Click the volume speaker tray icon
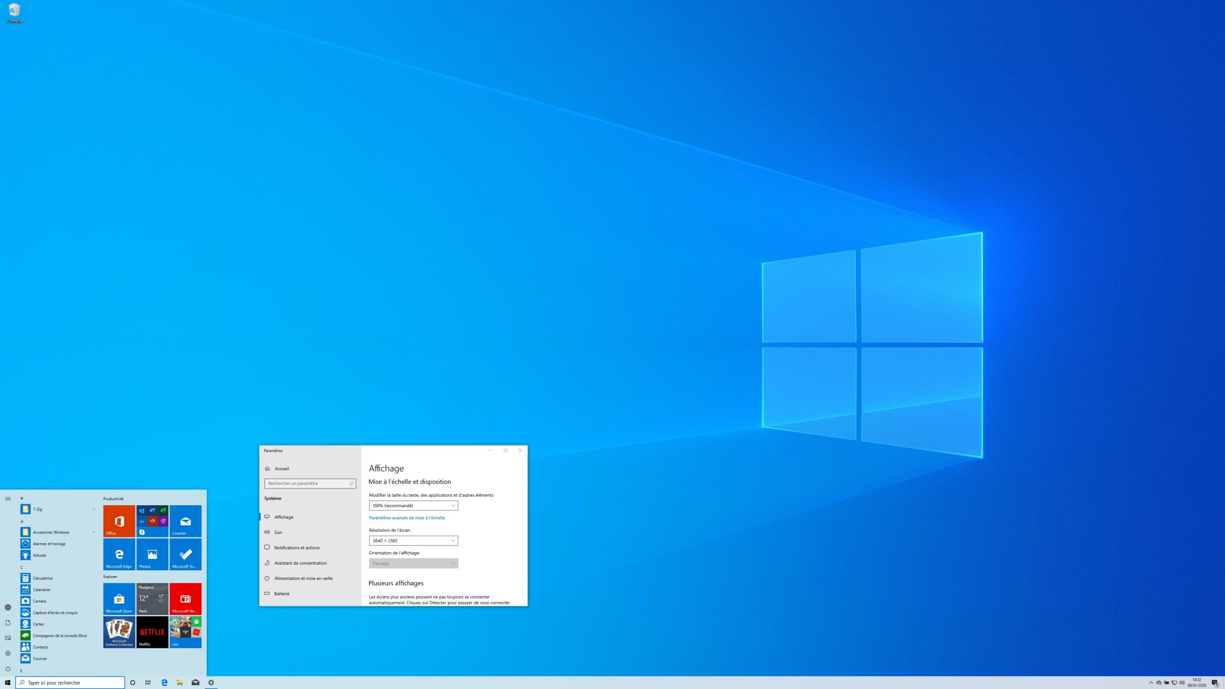This screenshot has height=689, width=1225. click(x=1181, y=683)
